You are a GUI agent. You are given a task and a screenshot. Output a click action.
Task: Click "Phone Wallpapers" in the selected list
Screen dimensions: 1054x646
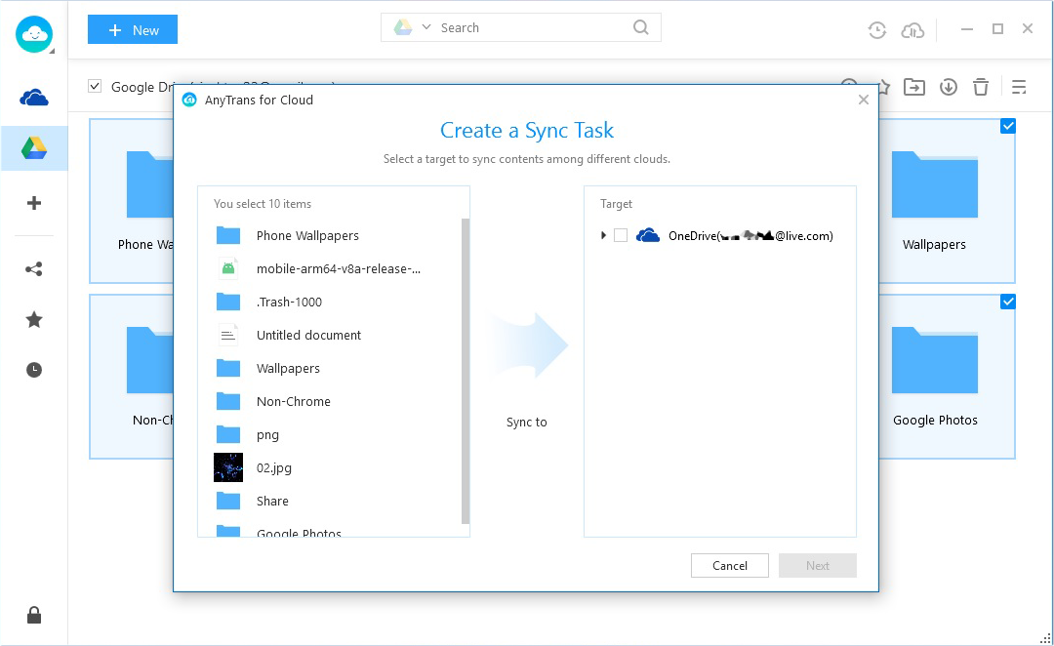[307, 235]
